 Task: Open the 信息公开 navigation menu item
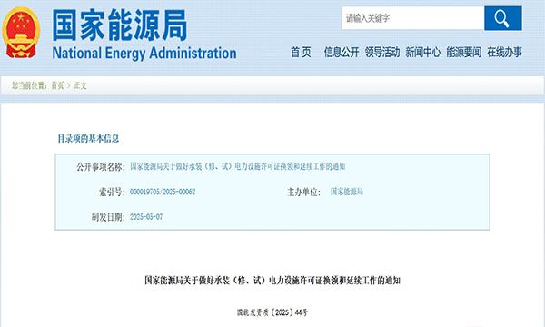tap(342, 53)
